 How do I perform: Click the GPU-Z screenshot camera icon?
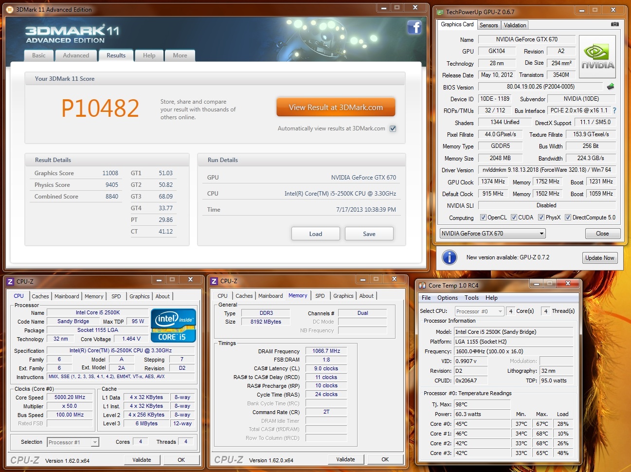pyautogui.click(x=615, y=24)
